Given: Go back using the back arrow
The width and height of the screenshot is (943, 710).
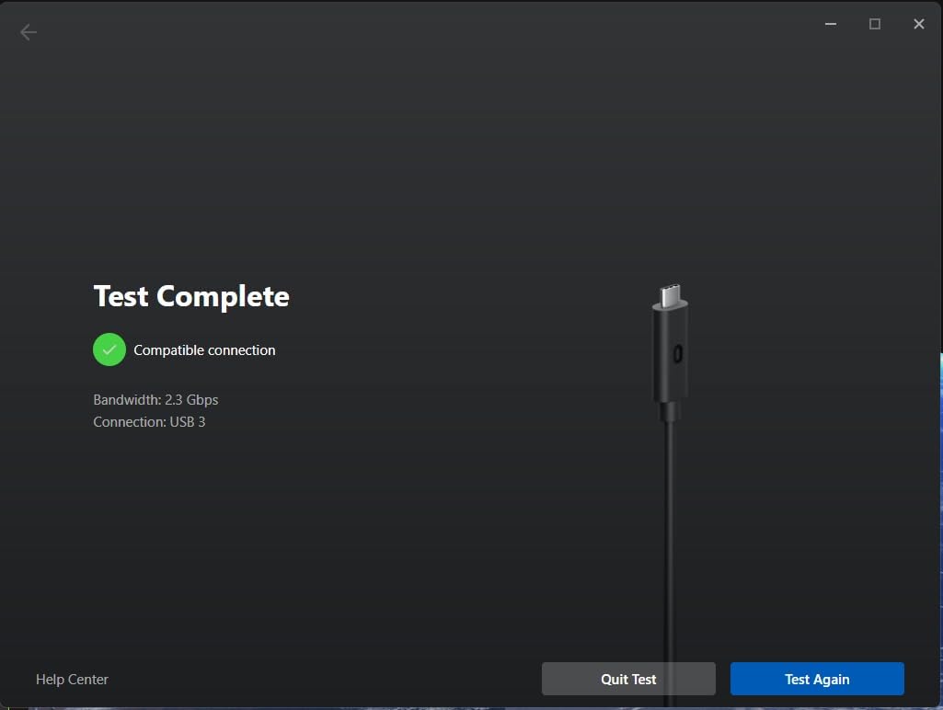Looking at the screenshot, I should (29, 32).
